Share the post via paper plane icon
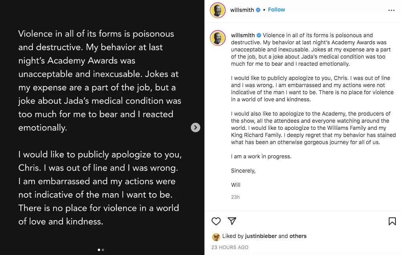Screen dimensions: 401x255 coord(232,221)
